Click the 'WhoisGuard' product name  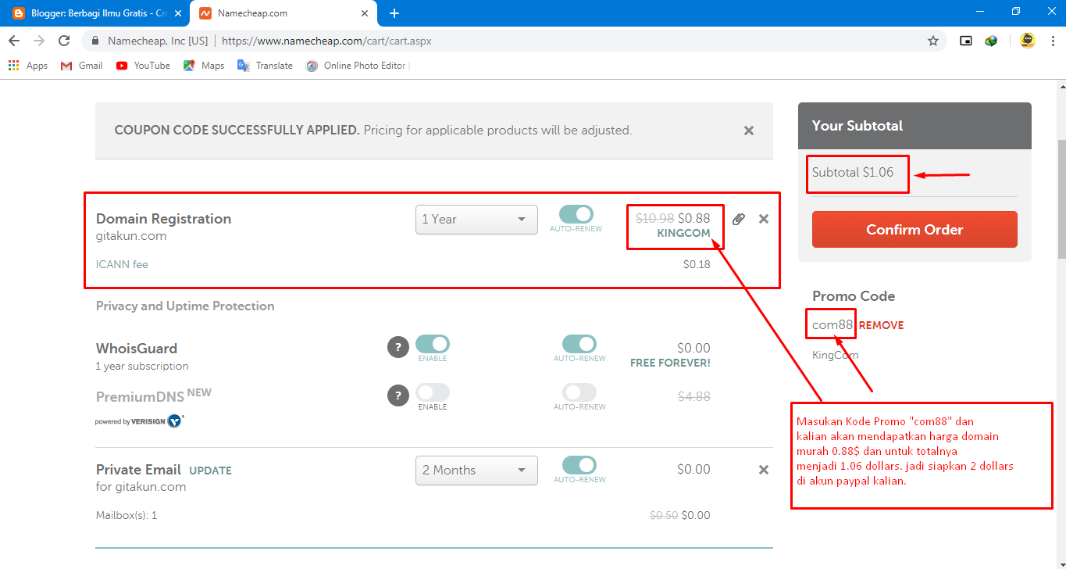137,349
